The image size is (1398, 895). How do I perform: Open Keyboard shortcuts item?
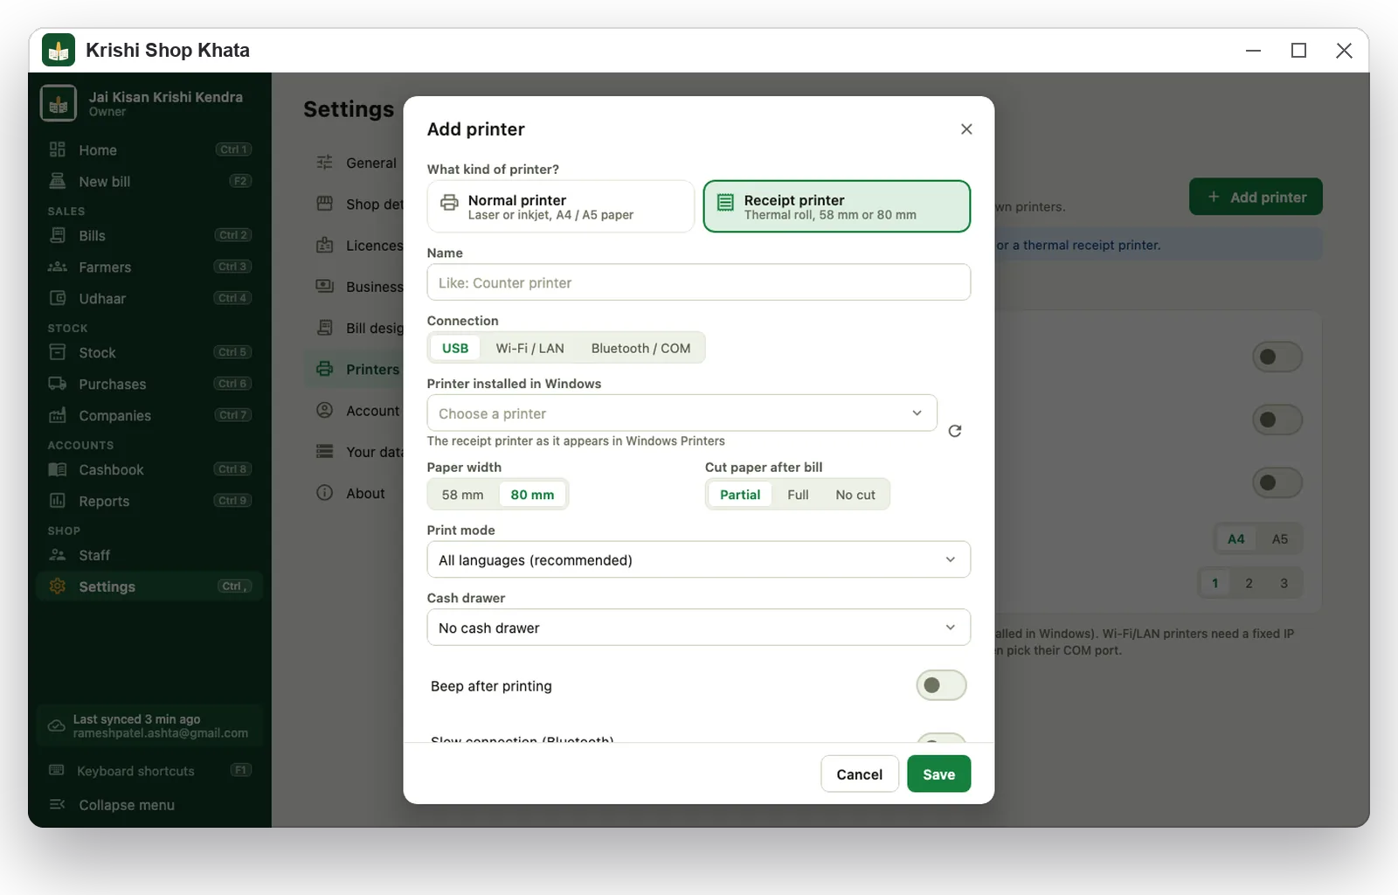[x=149, y=771]
